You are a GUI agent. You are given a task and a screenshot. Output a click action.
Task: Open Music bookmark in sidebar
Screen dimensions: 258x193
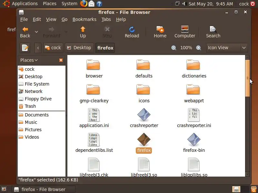42,122
